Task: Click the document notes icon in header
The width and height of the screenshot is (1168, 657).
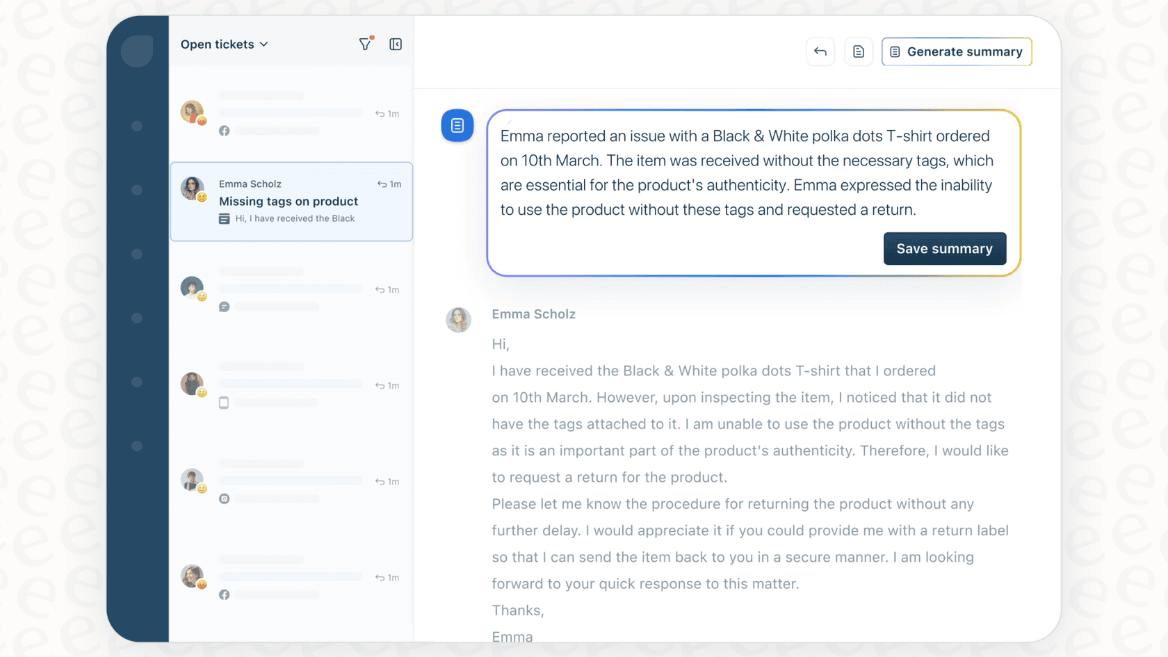Action: click(x=859, y=51)
